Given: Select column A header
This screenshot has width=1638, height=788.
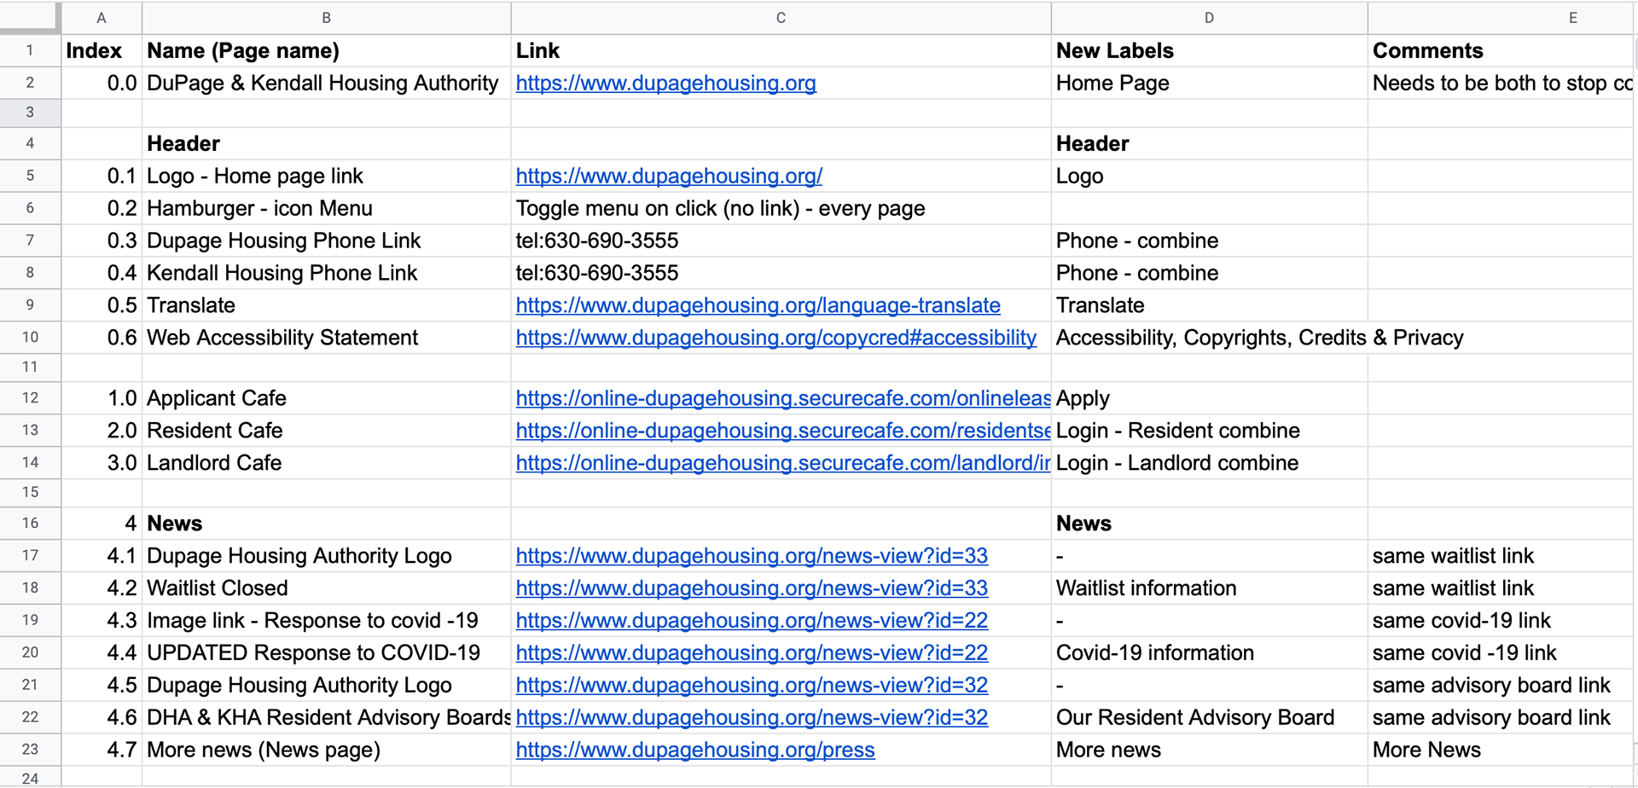Looking at the screenshot, I should coord(102,18).
